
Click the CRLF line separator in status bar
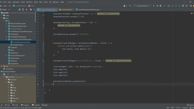pos(172,108)
